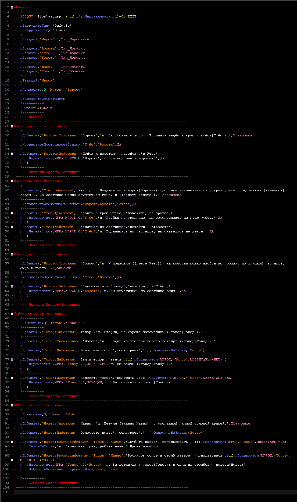Screen dimensions: 297x502
Task: Click …УстановитьДоступностьСсылок on line 32
Action: pyautogui.click(x=50, y=144)
